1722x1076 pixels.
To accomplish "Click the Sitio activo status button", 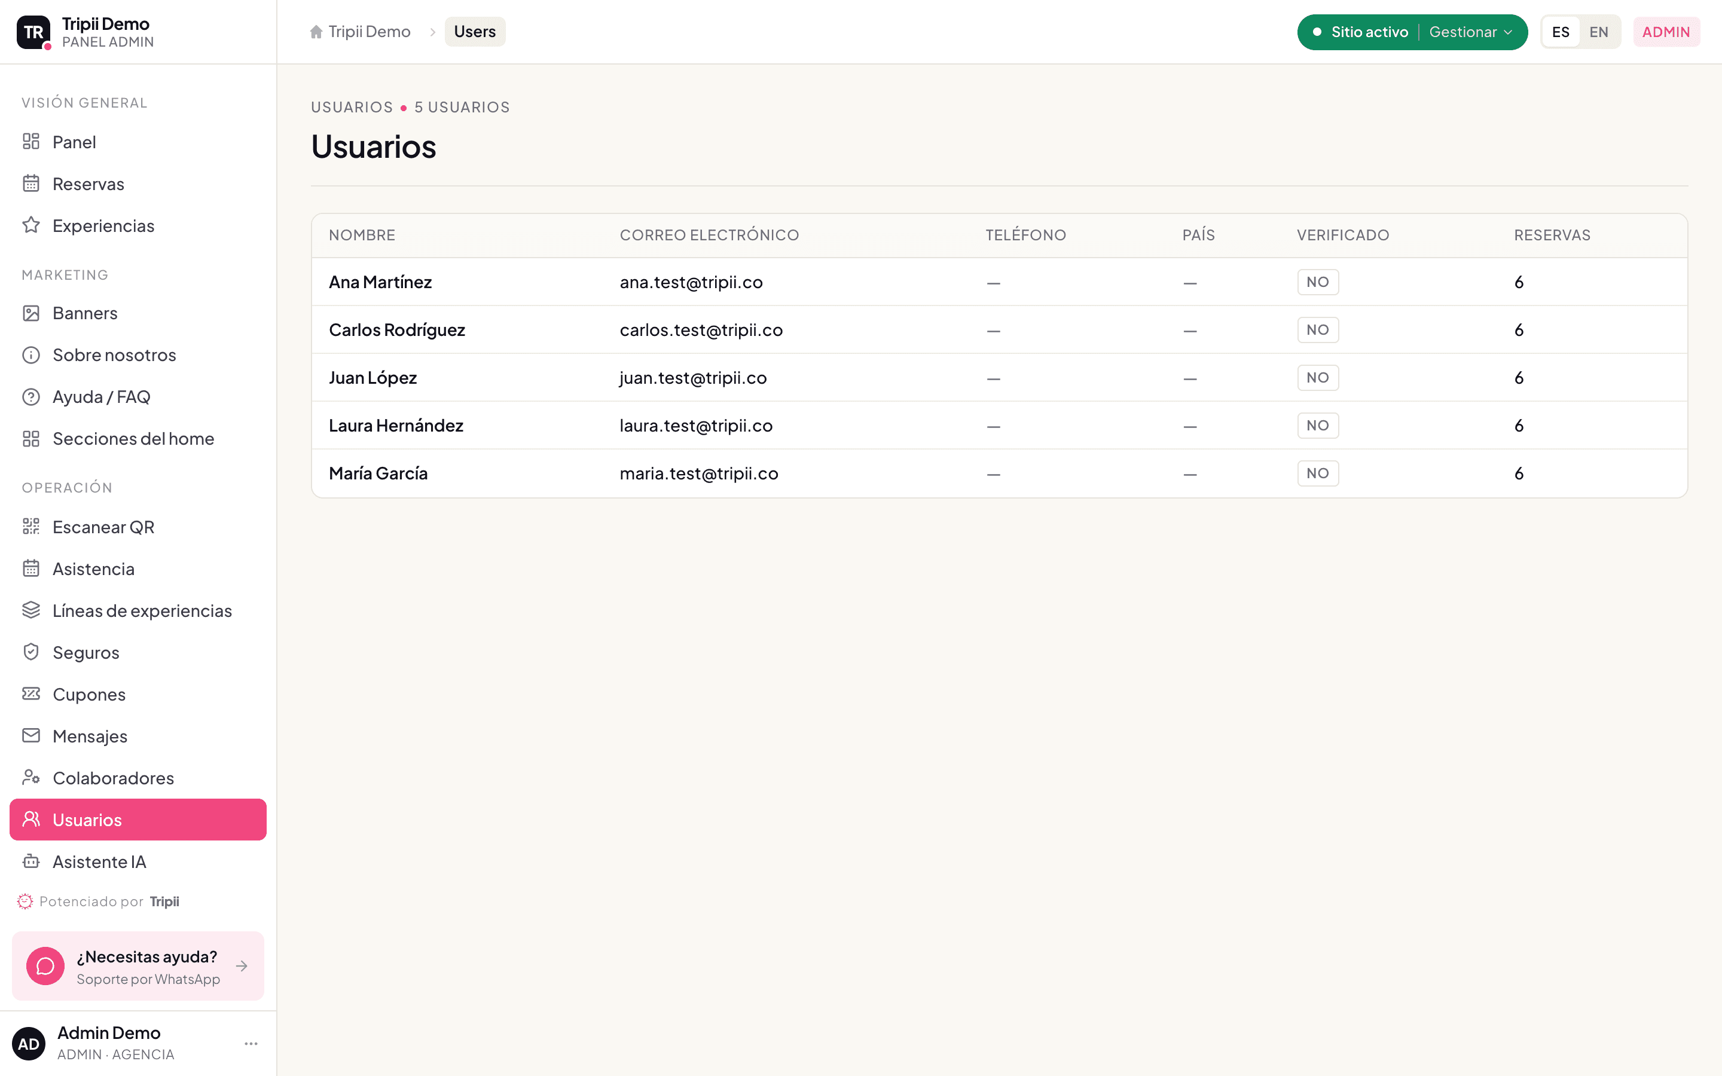I will pyautogui.click(x=1360, y=32).
